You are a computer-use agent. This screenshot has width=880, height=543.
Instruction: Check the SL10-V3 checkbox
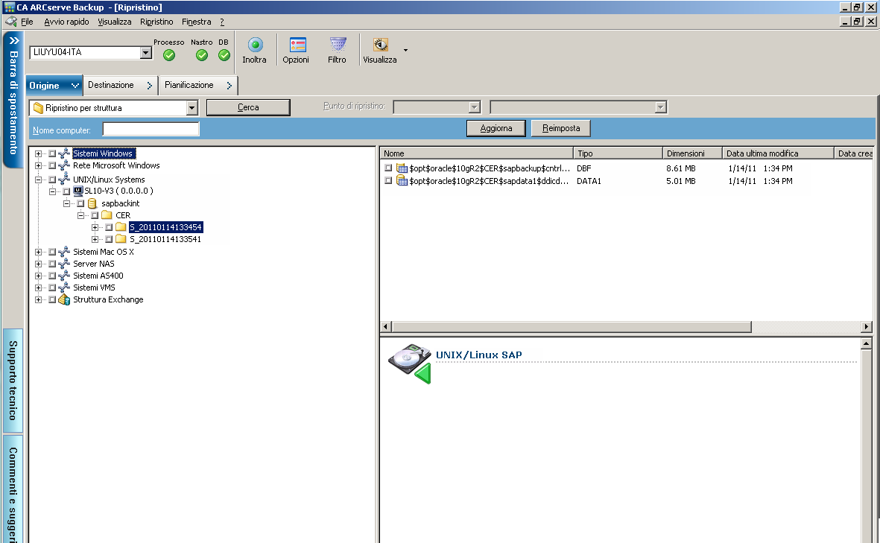click(66, 191)
